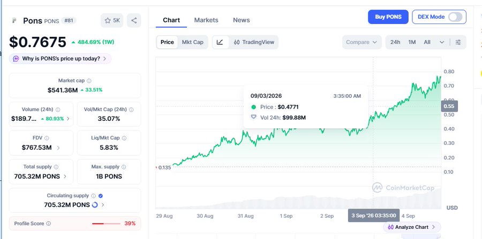Select 1M time range
Screen dimensions: 482x239
coord(412,42)
